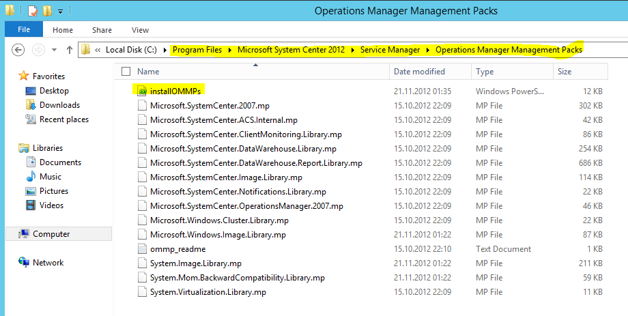The height and width of the screenshot is (316, 628).
Task: Select Computer in the navigation pane
Action: [x=51, y=234]
